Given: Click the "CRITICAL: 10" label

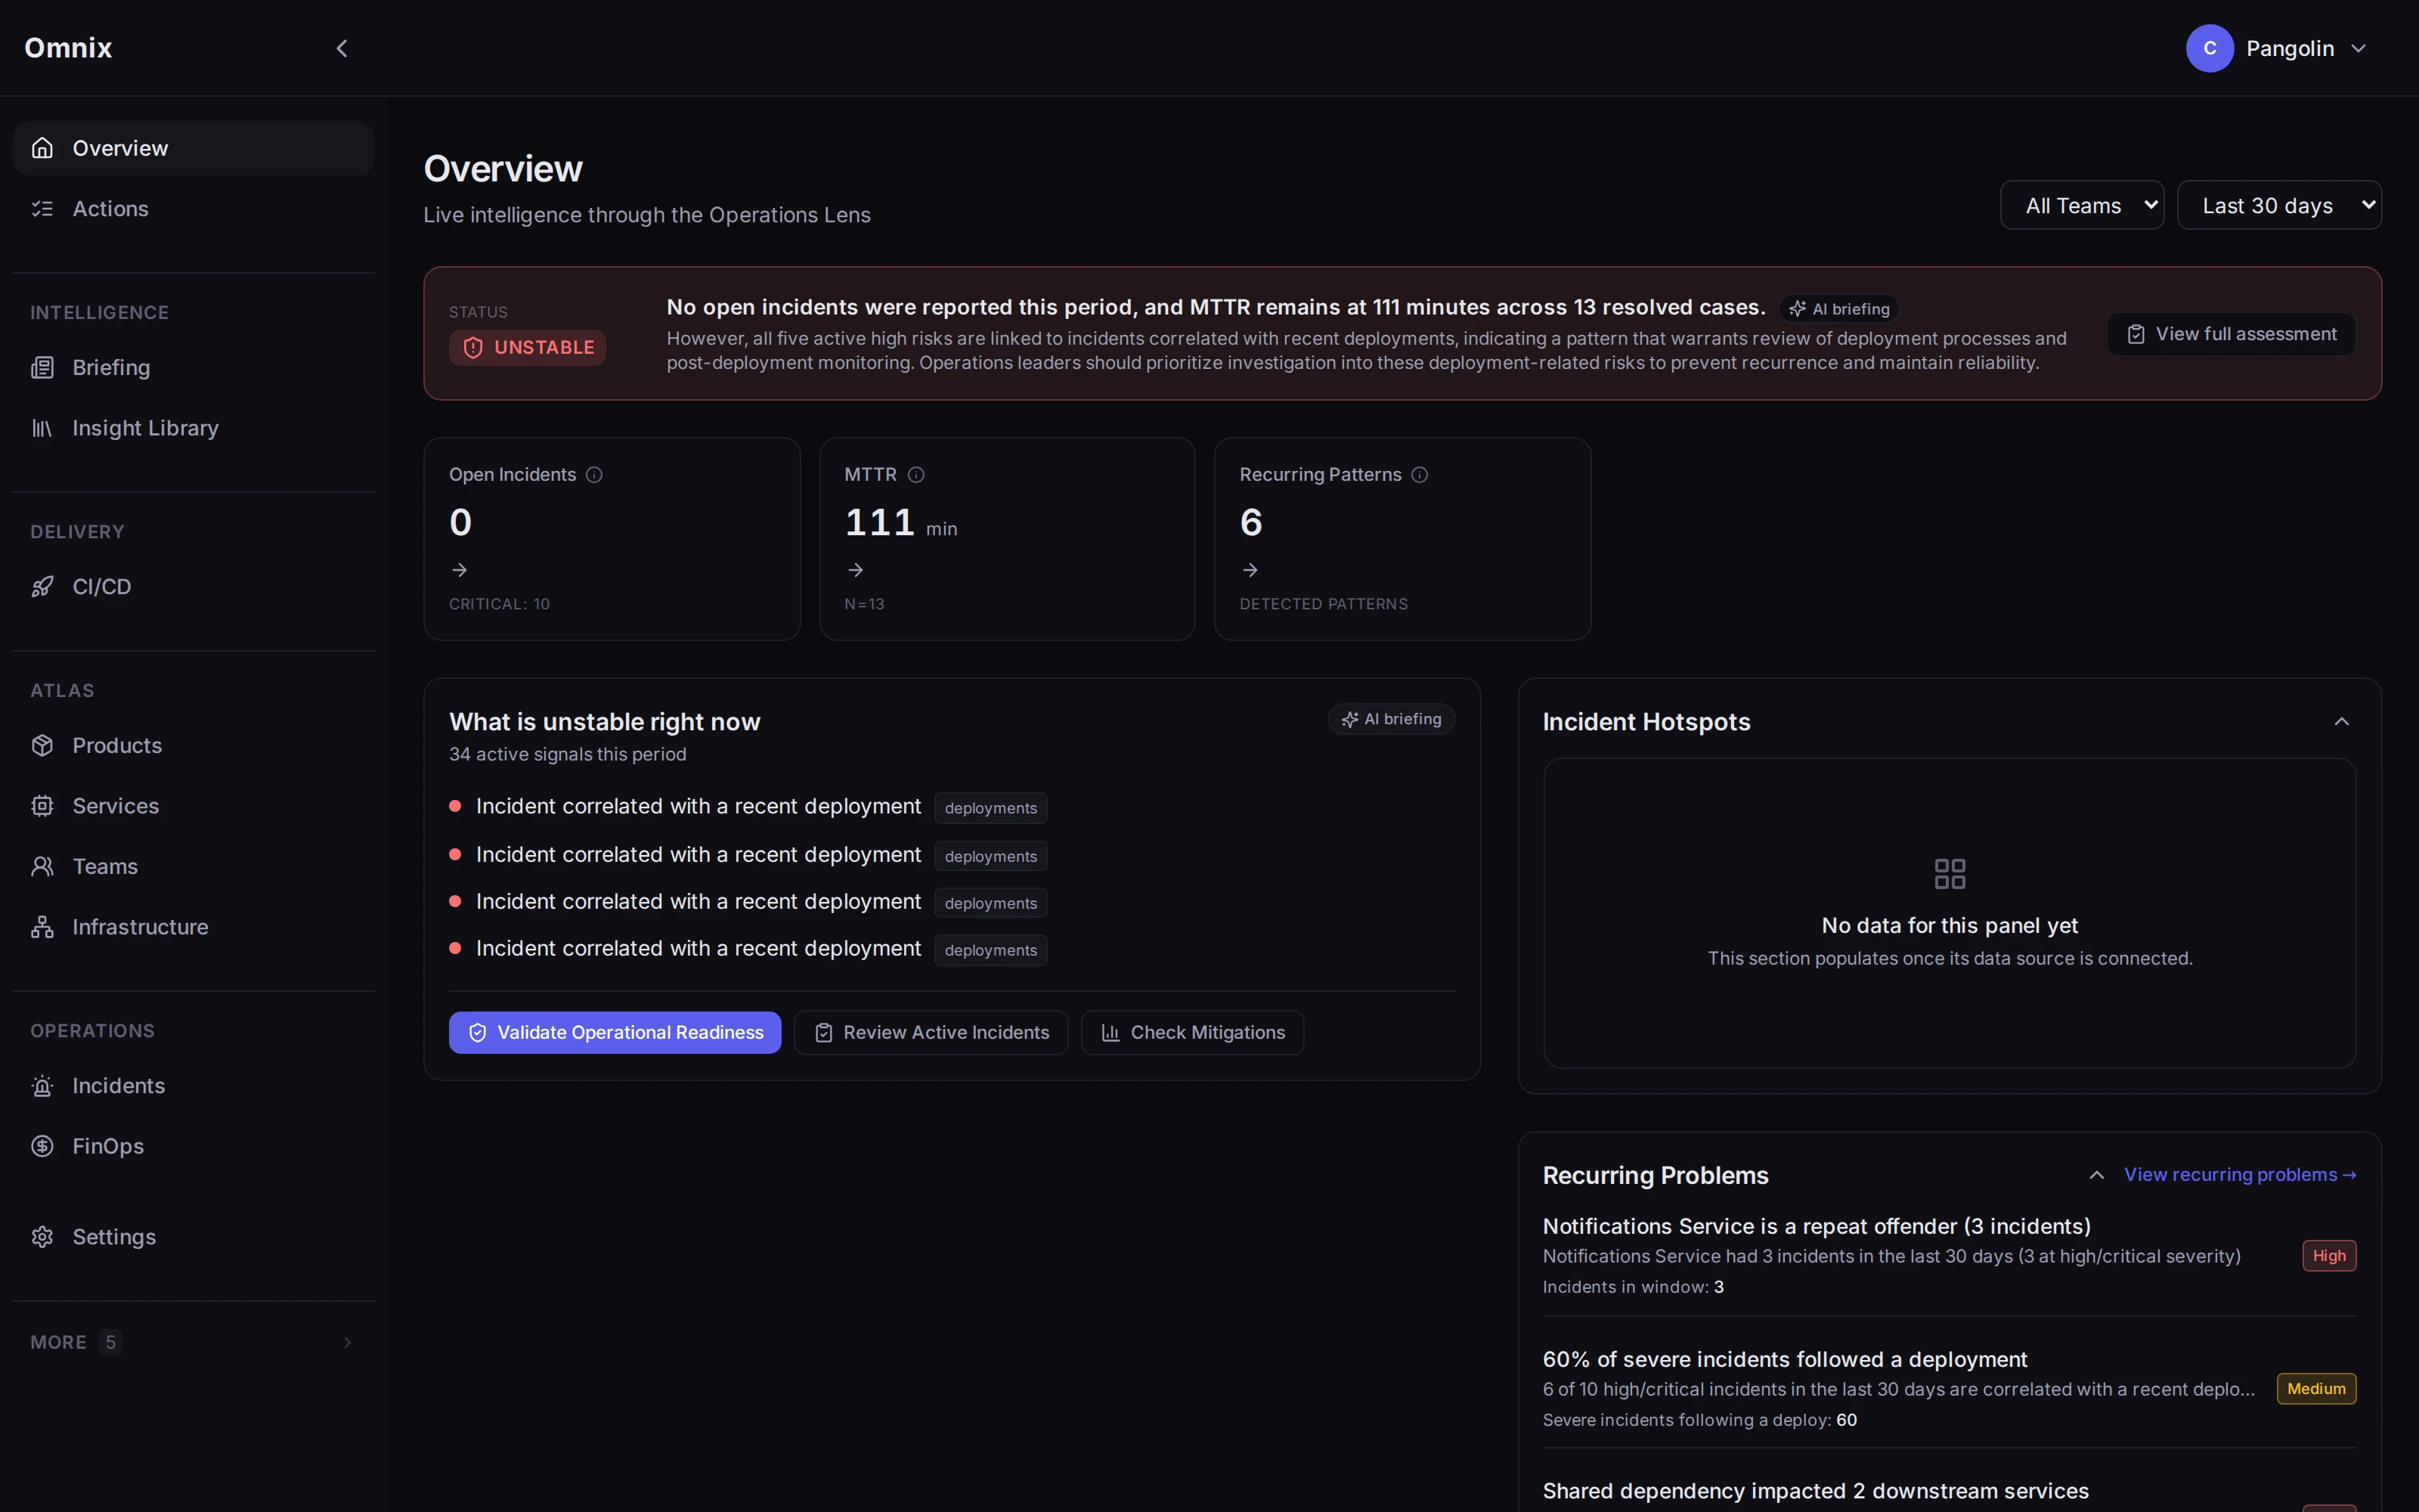Looking at the screenshot, I should point(499,604).
